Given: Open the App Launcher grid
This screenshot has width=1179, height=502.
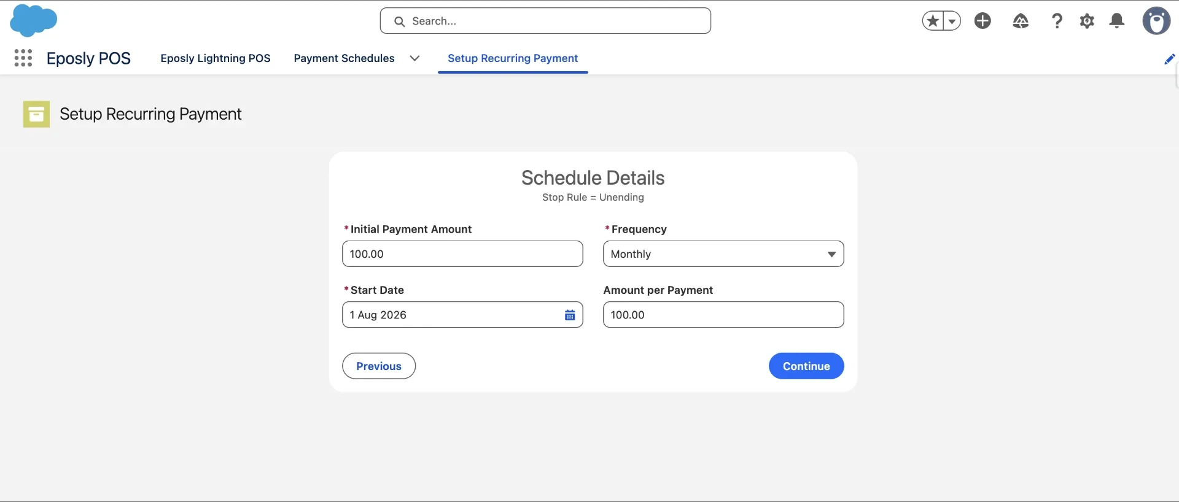Looking at the screenshot, I should 23,58.
